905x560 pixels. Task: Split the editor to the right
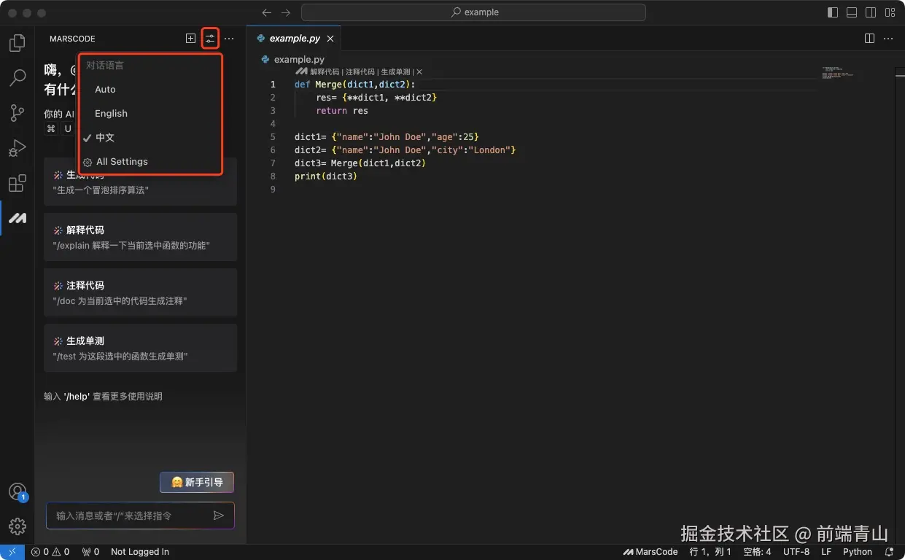[x=869, y=38]
